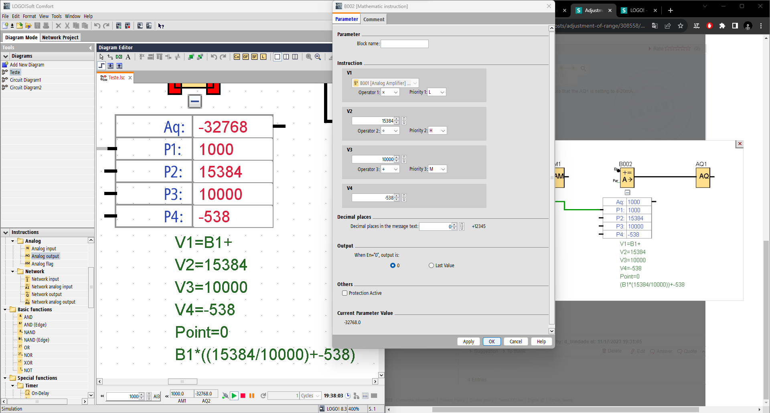The image size is (770, 413).
Task: Select the Connect tool in Diagram Editor
Action: pos(110,57)
